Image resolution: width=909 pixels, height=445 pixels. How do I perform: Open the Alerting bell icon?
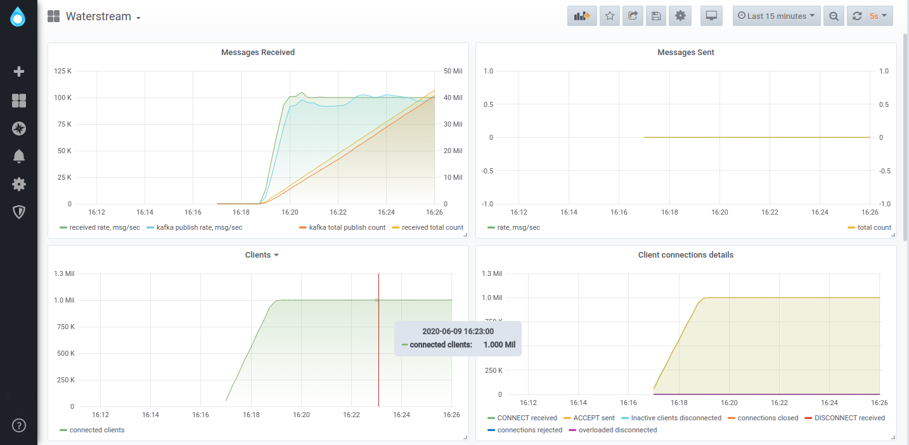coord(19,156)
